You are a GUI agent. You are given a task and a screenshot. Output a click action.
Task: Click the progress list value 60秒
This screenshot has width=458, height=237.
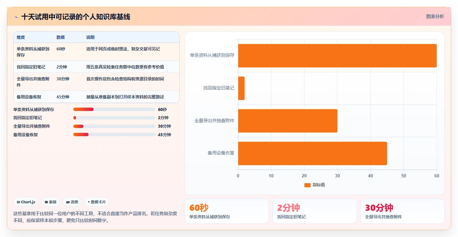pos(162,109)
